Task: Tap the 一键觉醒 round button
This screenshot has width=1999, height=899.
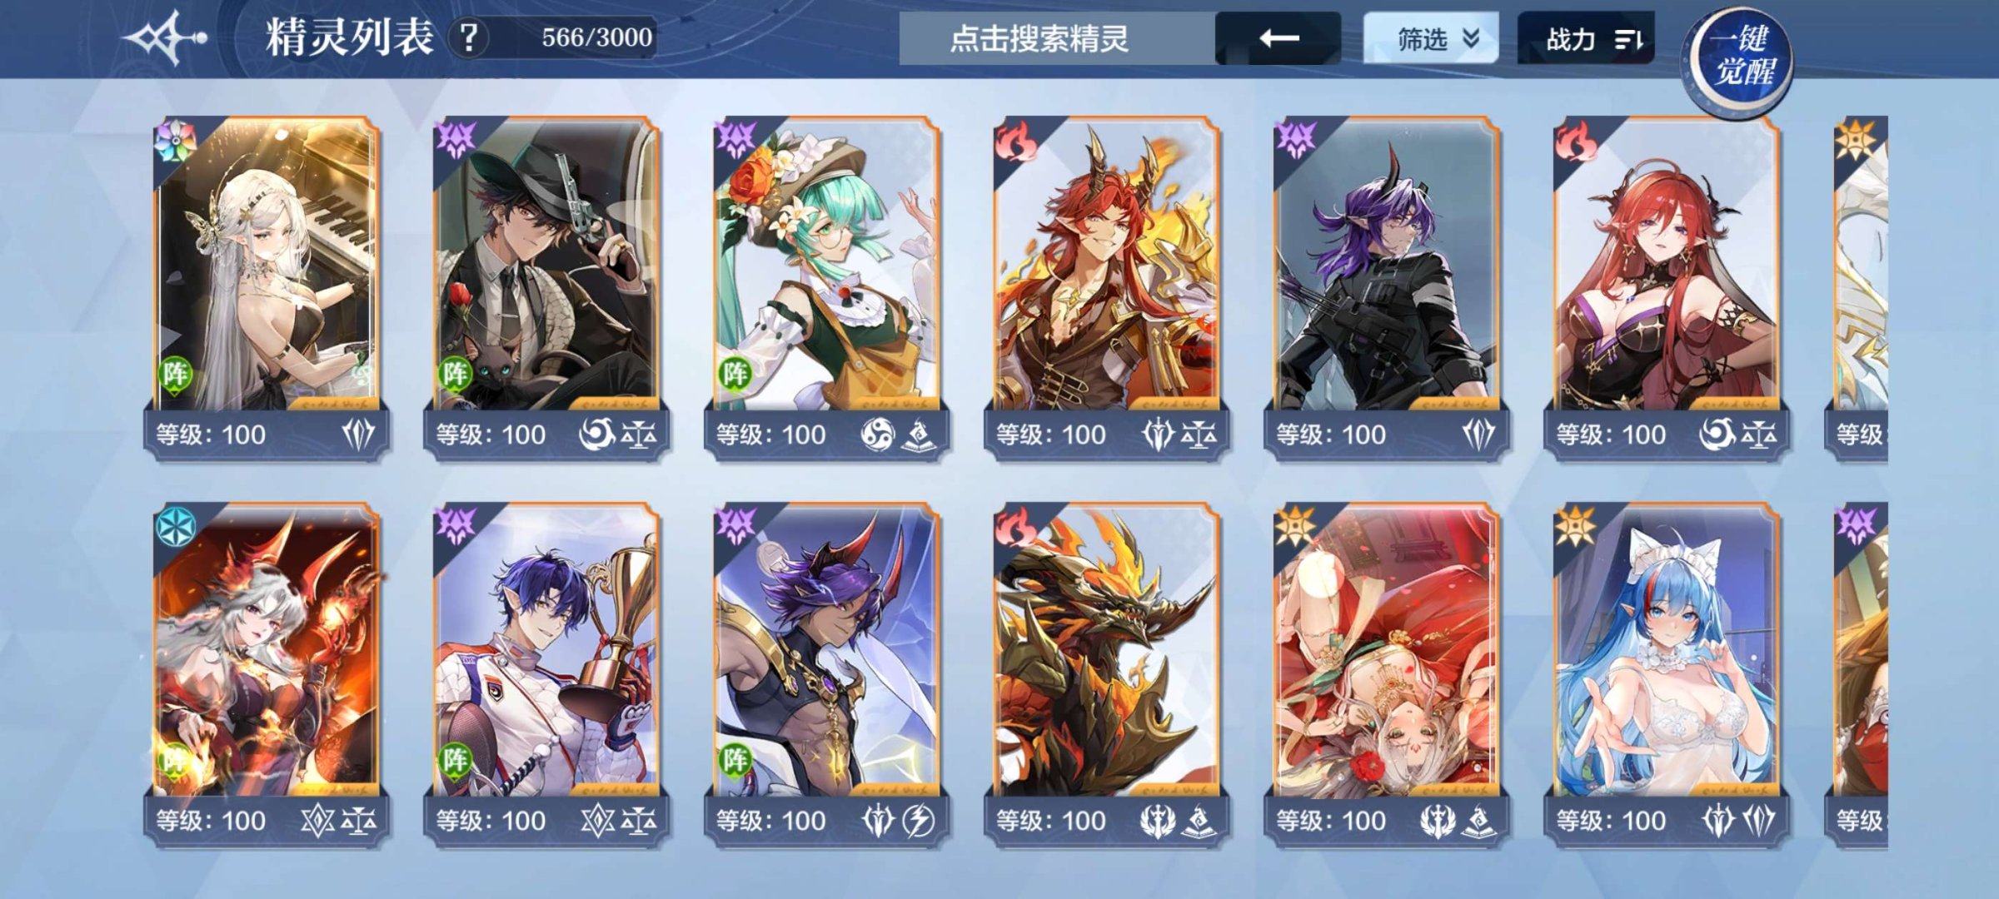Action: coord(1738,57)
